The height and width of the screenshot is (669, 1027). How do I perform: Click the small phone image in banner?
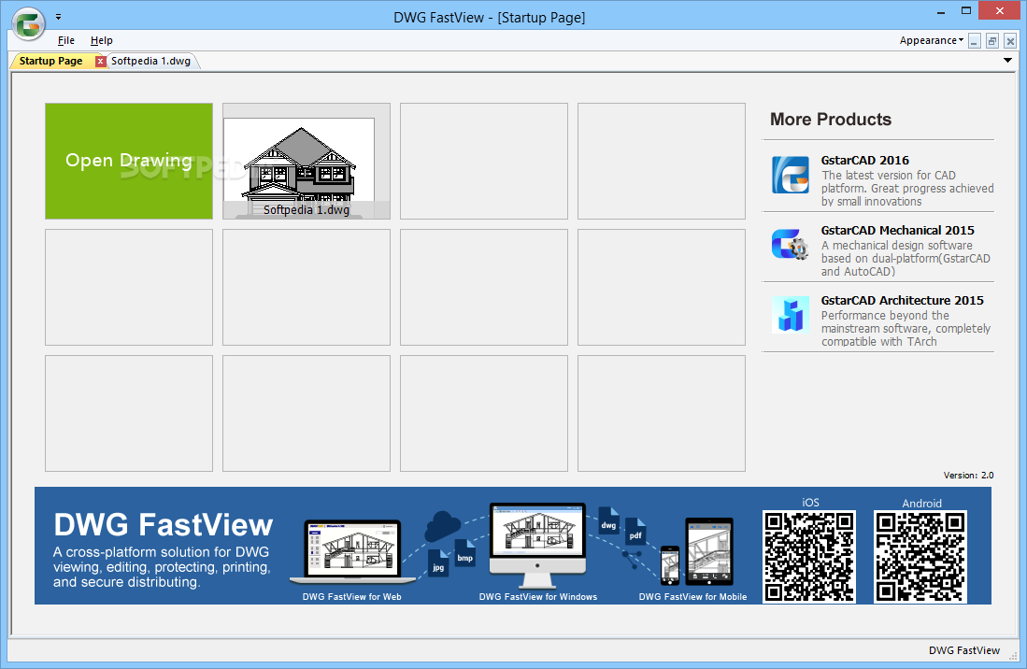tap(669, 565)
